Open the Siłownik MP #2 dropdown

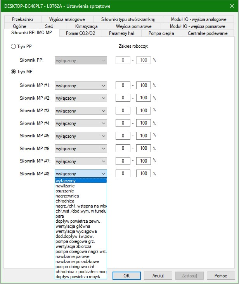(81, 98)
